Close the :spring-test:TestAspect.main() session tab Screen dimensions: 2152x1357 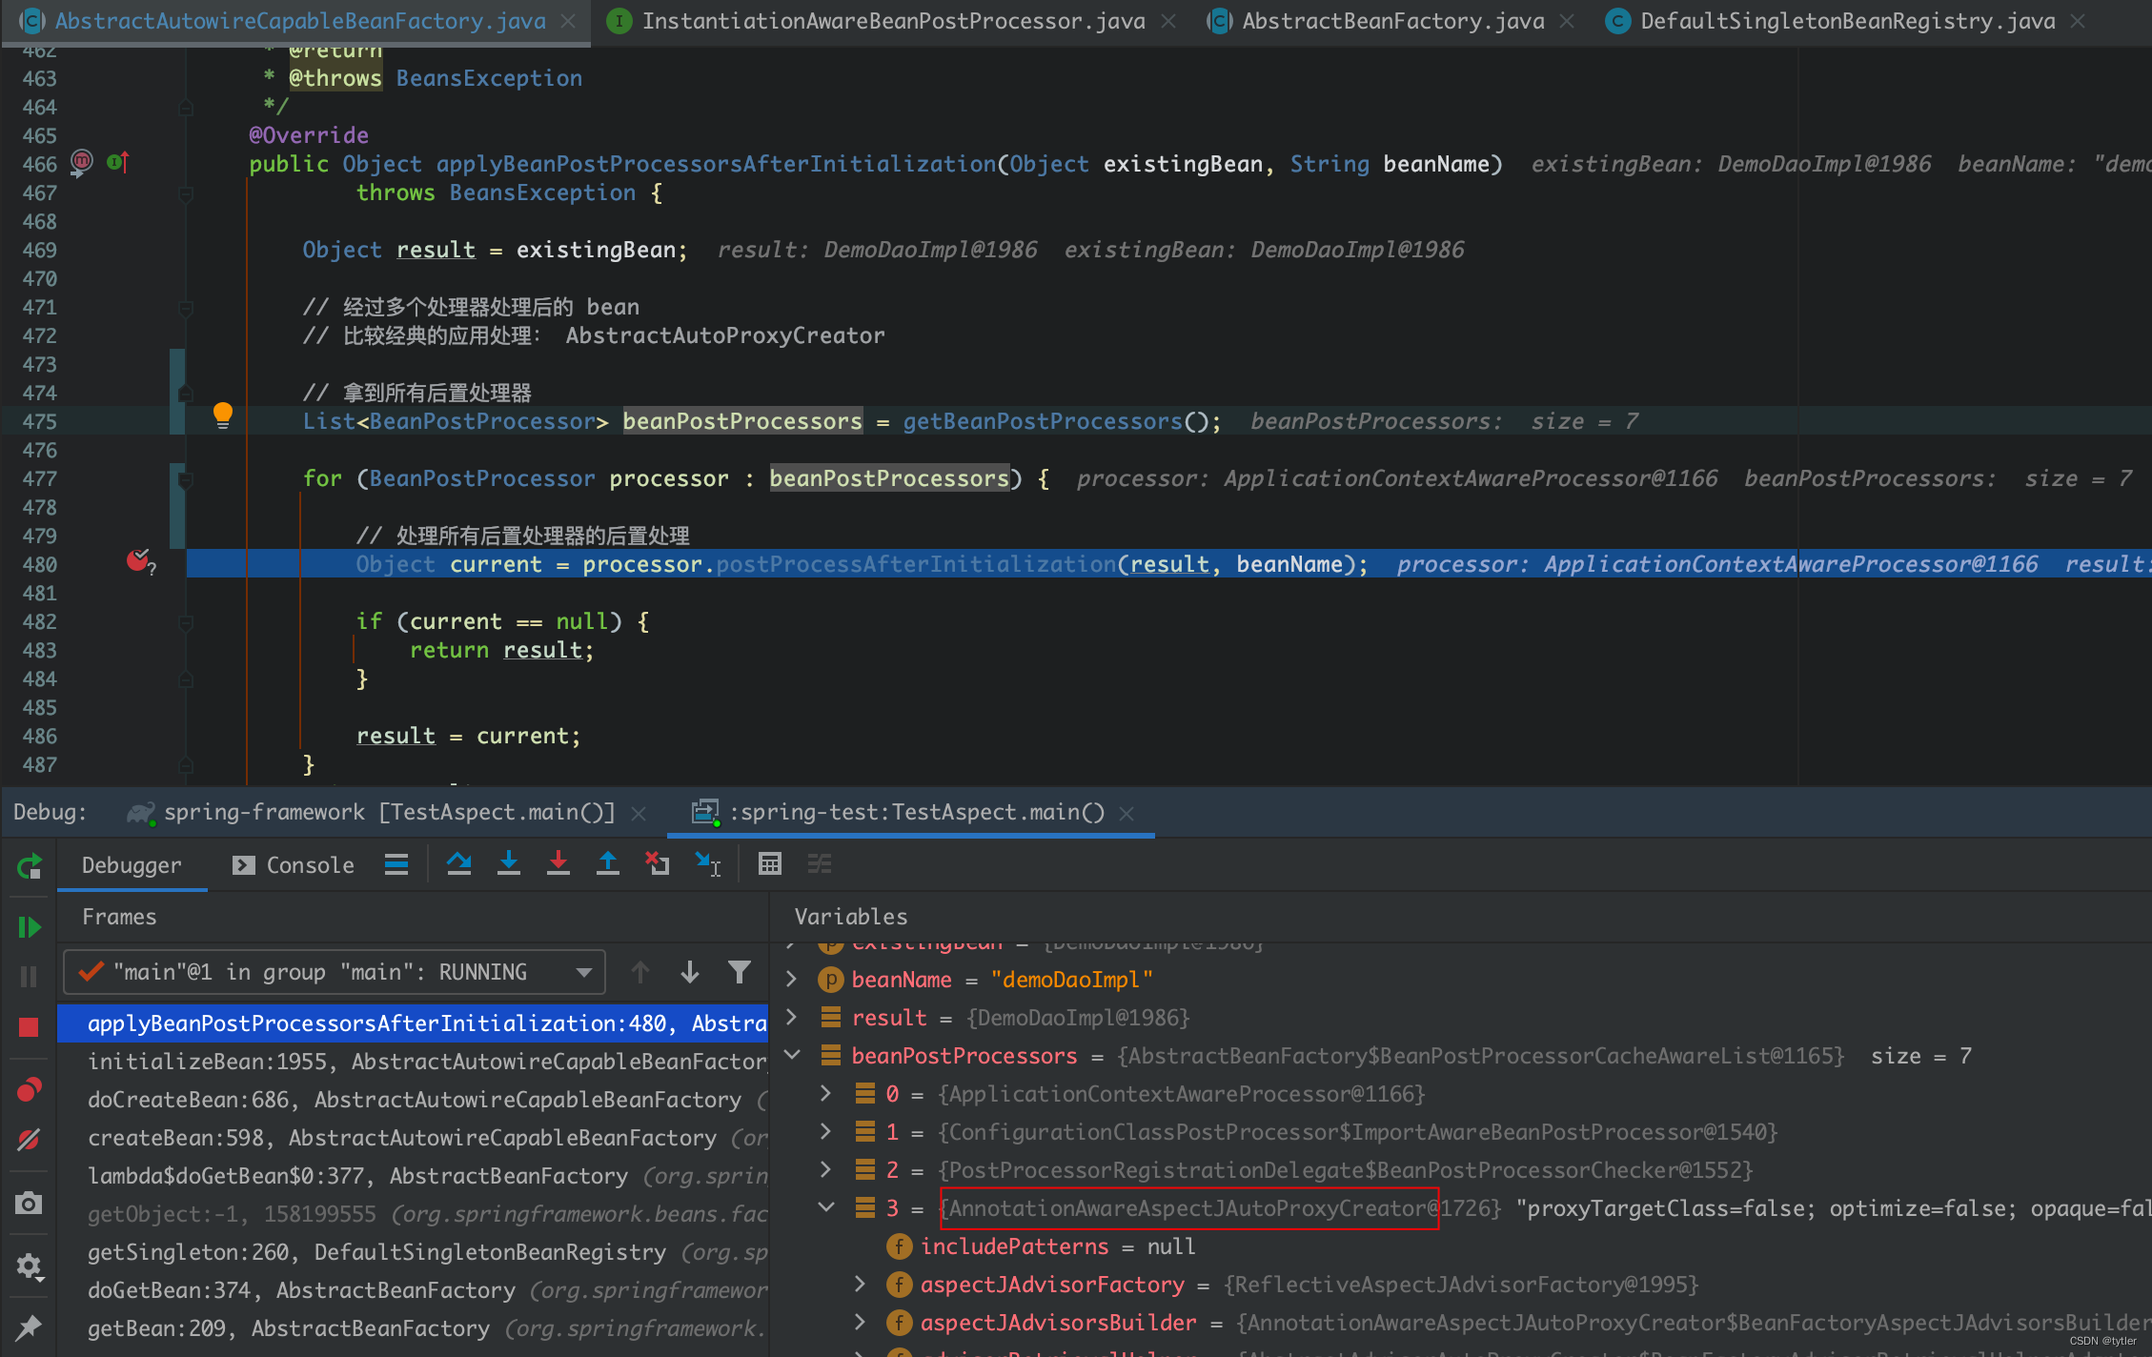click(1127, 813)
